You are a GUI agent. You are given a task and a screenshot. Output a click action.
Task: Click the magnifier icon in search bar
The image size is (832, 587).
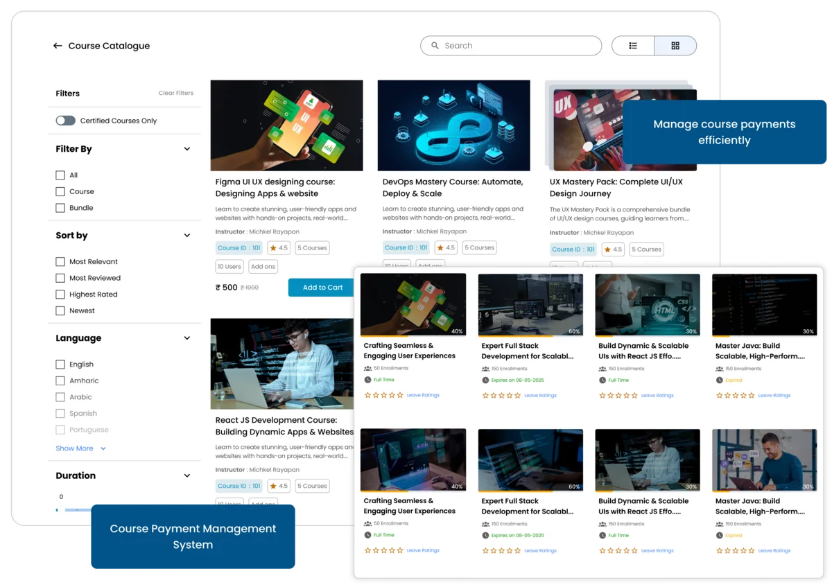pos(435,46)
